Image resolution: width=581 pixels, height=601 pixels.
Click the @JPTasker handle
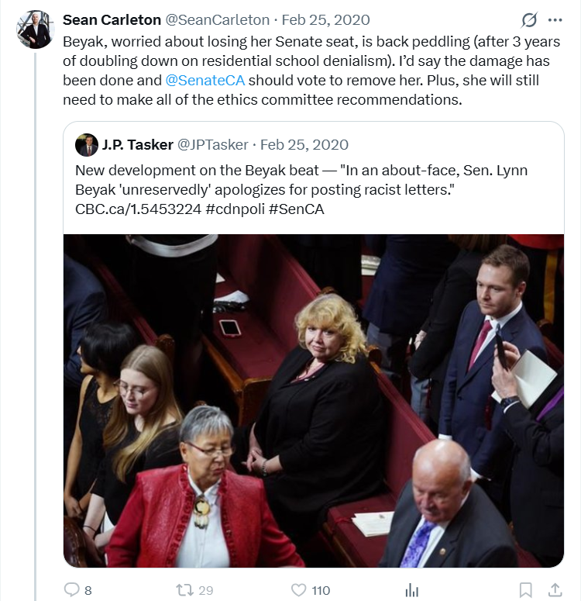[x=214, y=144]
